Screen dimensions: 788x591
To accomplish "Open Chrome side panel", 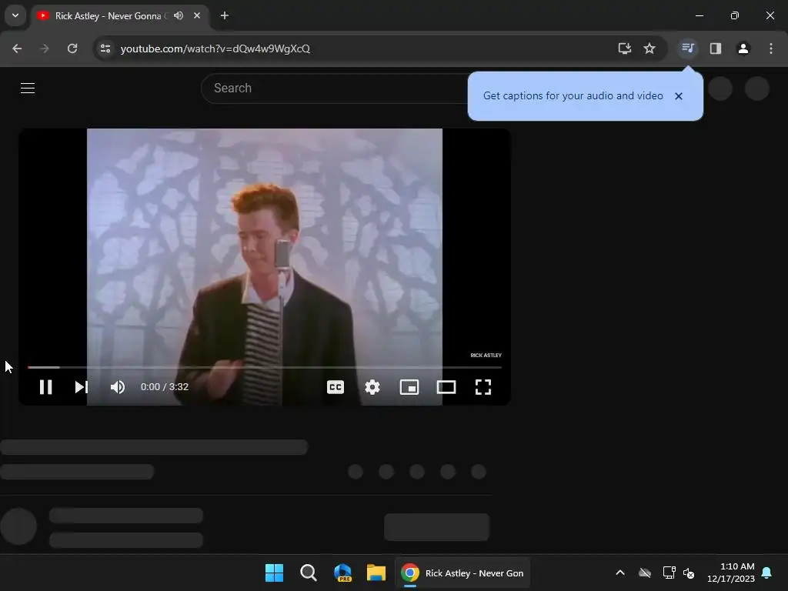I will (716, 48).
